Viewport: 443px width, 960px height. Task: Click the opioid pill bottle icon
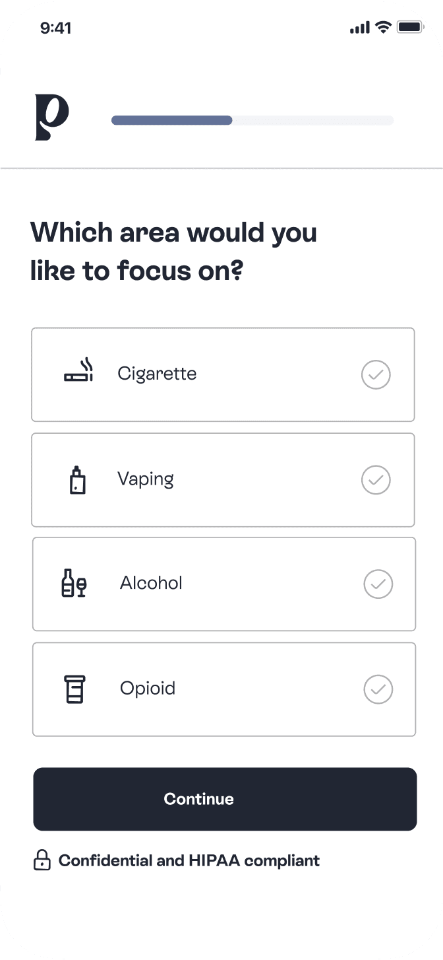coord(74,689)
